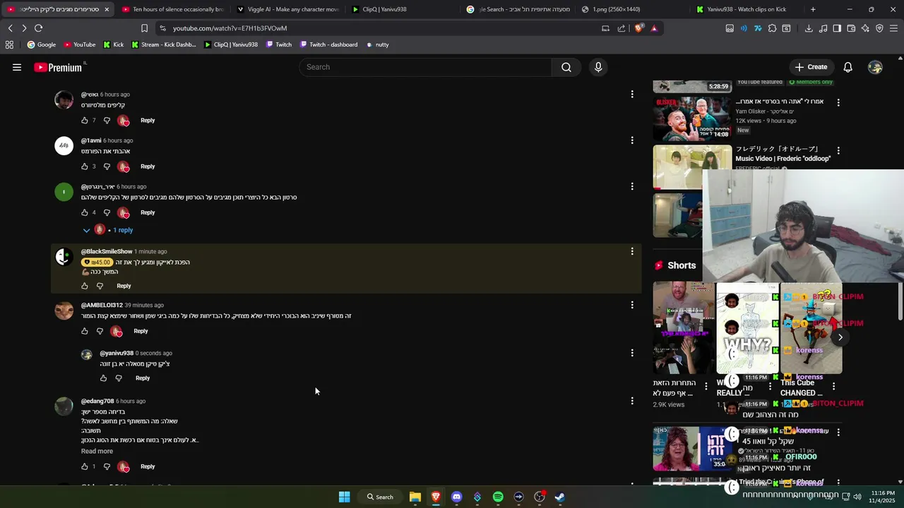Open Twitch - dashboard bookmark
Image resolution: width=904 pixels, height=508 pixels.
pyautogui.click(x=328, y=44)
